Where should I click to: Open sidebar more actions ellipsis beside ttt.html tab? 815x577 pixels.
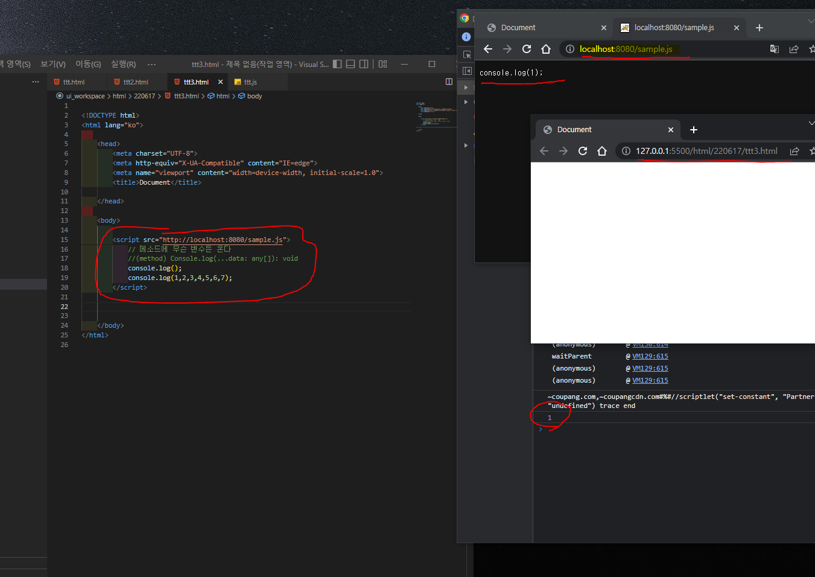coord(36,81)
